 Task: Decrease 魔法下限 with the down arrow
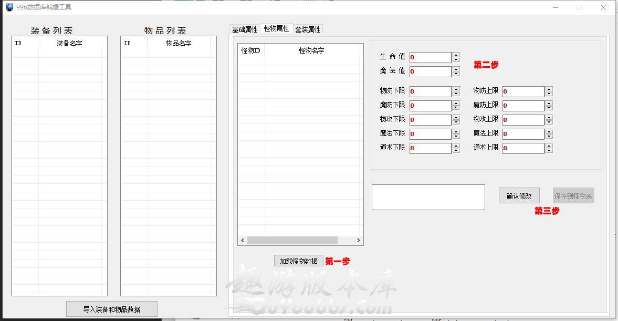[x=456, y=137]
